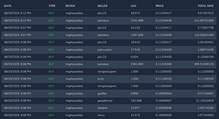
Task: Click buyer mightpossibly in ganjafarmer row
Action: 74,101
